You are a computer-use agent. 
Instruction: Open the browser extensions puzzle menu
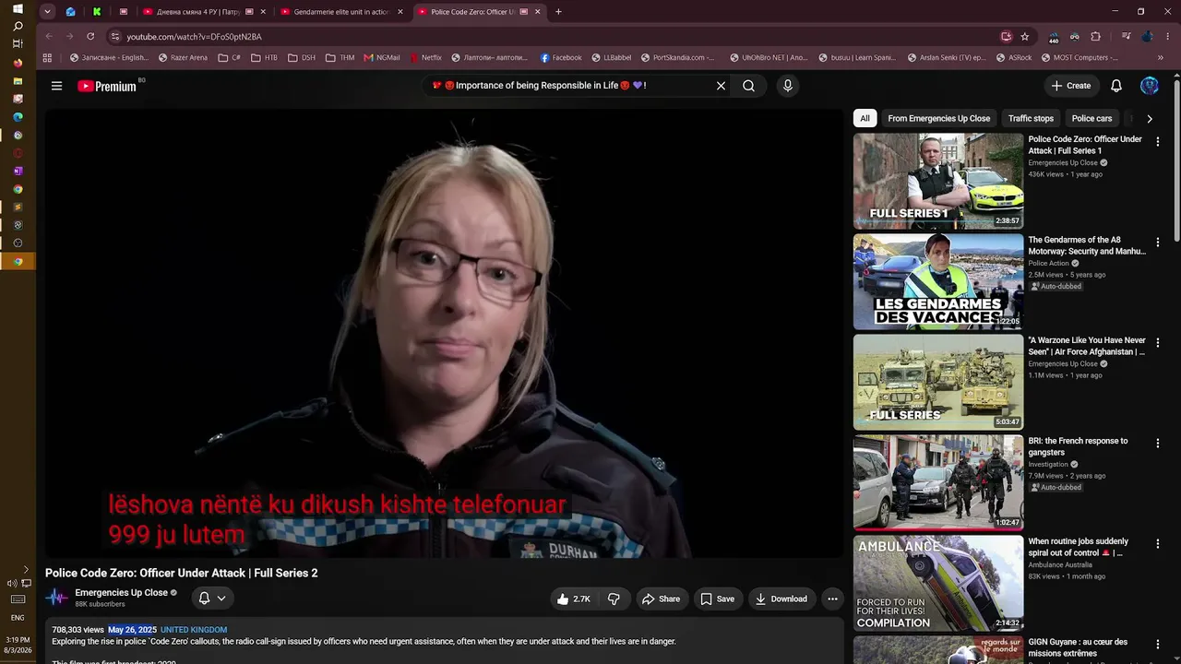click(x=1095, y=37)
